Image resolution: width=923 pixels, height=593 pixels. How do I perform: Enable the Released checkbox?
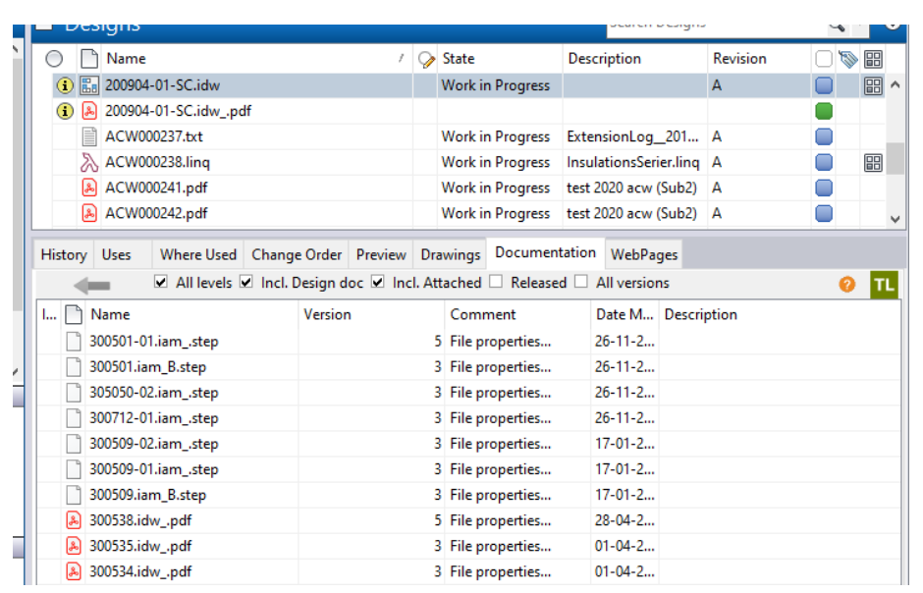point(496,283)
